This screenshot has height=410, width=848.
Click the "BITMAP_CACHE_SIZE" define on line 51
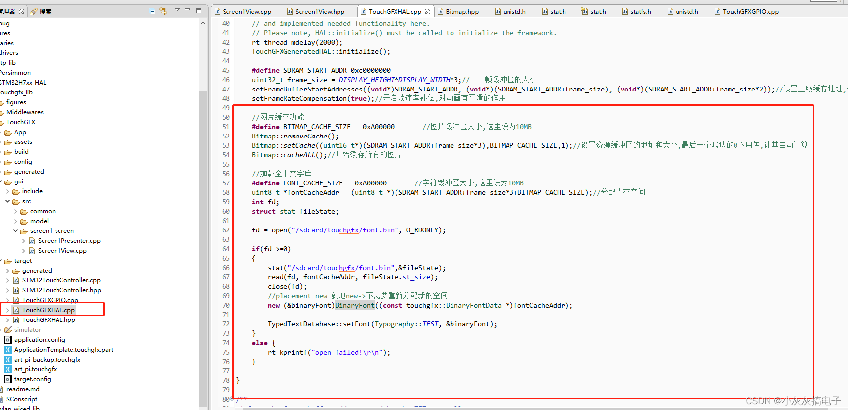click(x=317, y=127)
